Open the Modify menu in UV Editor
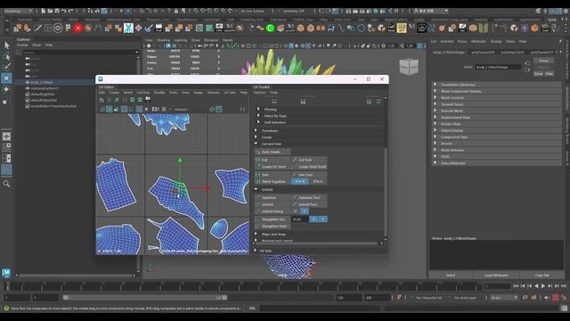 [x=159, y=93]
